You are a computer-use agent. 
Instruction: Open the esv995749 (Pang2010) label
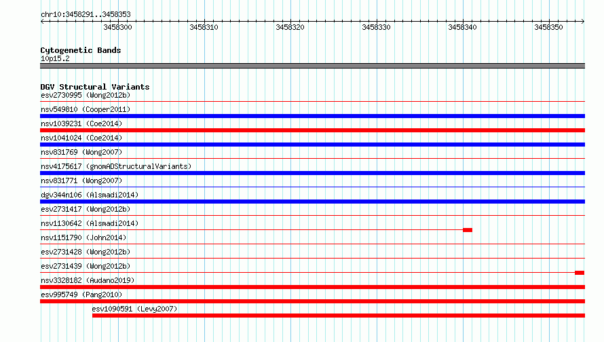[81, 294]
